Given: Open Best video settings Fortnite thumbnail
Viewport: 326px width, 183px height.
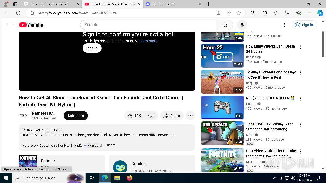Looking at the screenshot, I should point(223,160).
